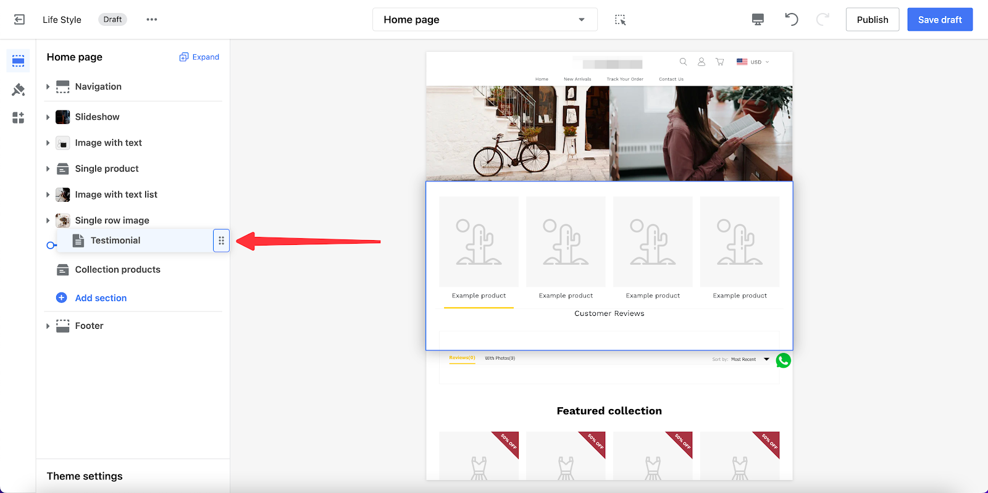Click the Testimonial document icon
This screenshot has height=493, width=988.
(x=78, y=241)
